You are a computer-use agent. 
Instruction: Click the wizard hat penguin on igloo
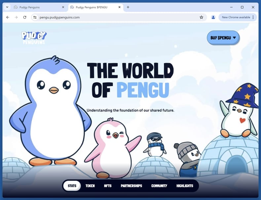coord(240,111)
